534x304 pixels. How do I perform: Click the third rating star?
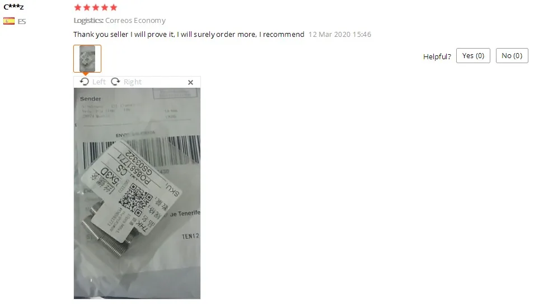[96, 7]
